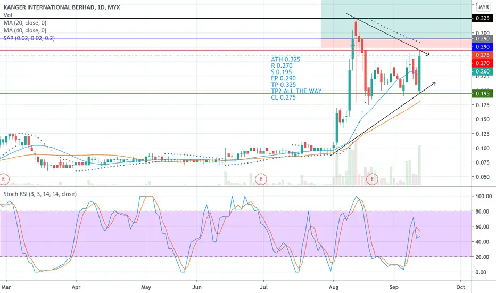Click the Jul label on time axis
The height and width of the screenshot is (293, 496).
tap(263, 287)
